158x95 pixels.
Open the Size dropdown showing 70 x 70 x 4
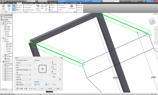24,75
